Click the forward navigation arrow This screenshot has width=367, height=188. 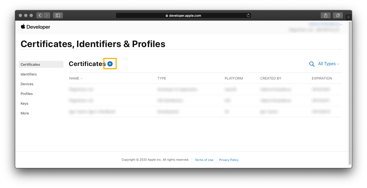[47, 15]
